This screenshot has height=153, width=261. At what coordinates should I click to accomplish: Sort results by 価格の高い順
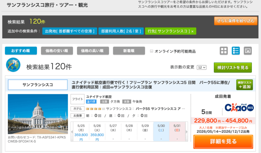point(93,51)
